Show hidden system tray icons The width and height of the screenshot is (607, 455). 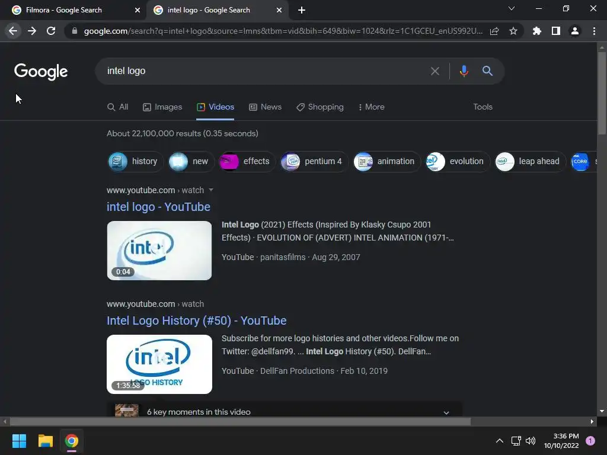click(x=500, y=441)
